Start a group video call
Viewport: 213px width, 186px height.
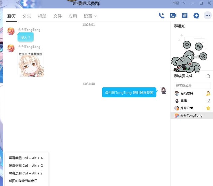[x=173, y=15]
